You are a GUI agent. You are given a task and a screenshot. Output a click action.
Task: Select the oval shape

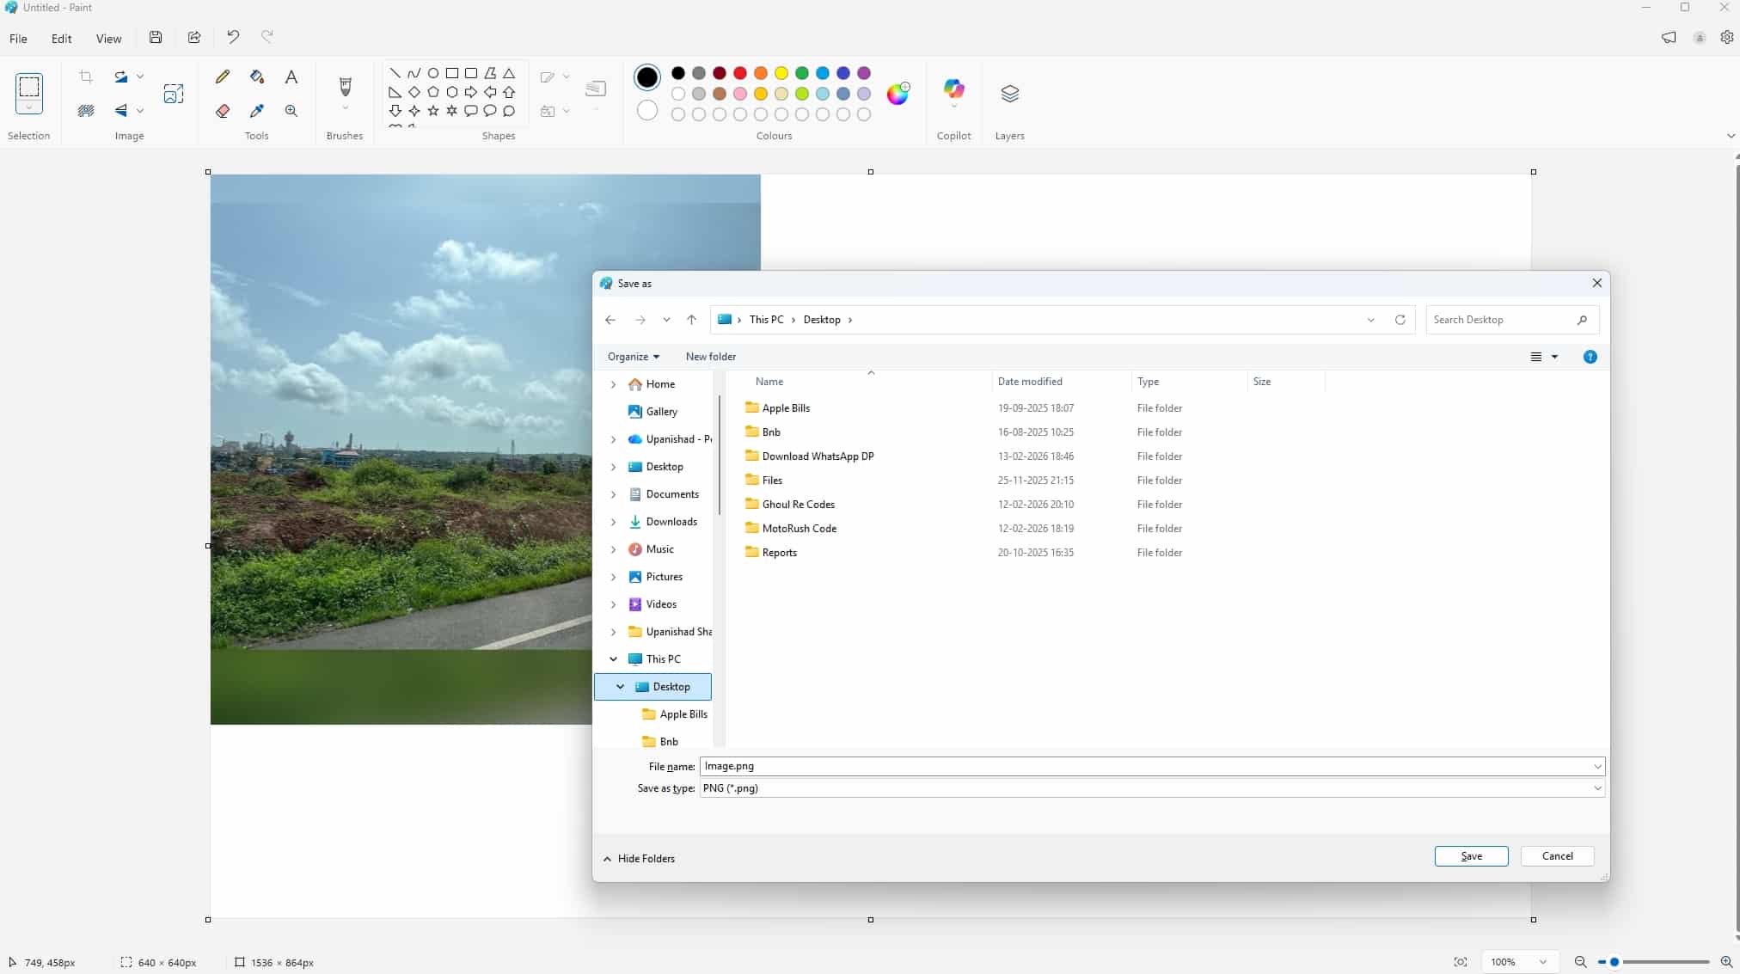click(x=433, y=73)
